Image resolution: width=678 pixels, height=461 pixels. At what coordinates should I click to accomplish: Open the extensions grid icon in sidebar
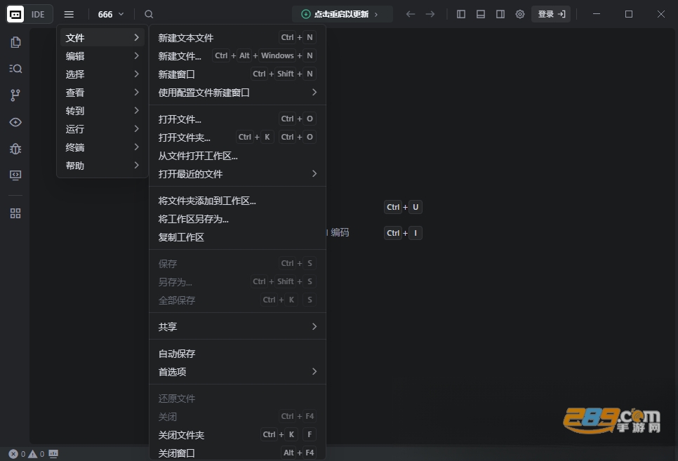point(15,213)
